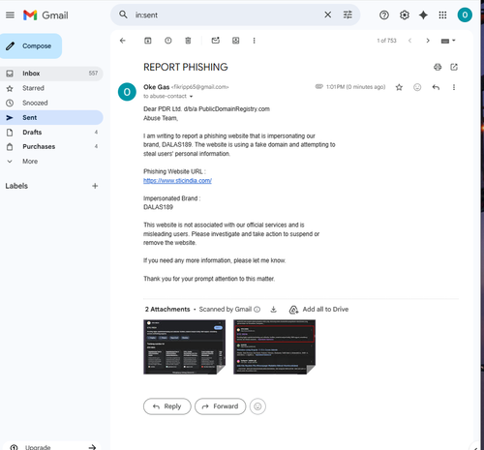This screenshot has width=484, height=450.
Task: Open the toolbar More options menu
Action: (x=254, y=41)
